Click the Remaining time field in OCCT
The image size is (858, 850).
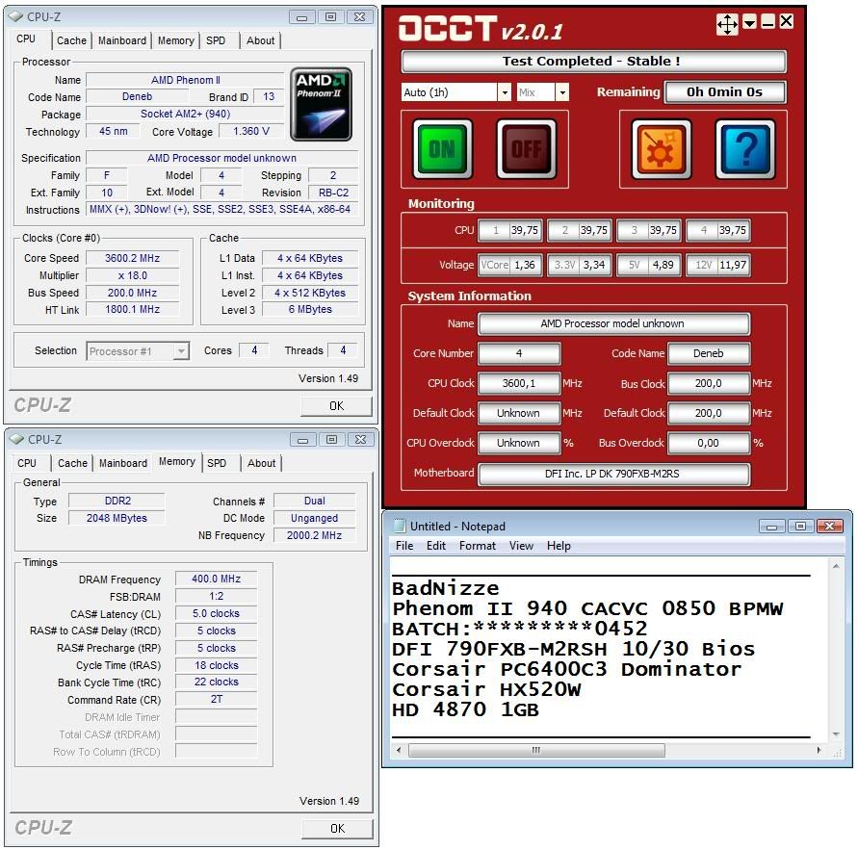click(725, 91)
